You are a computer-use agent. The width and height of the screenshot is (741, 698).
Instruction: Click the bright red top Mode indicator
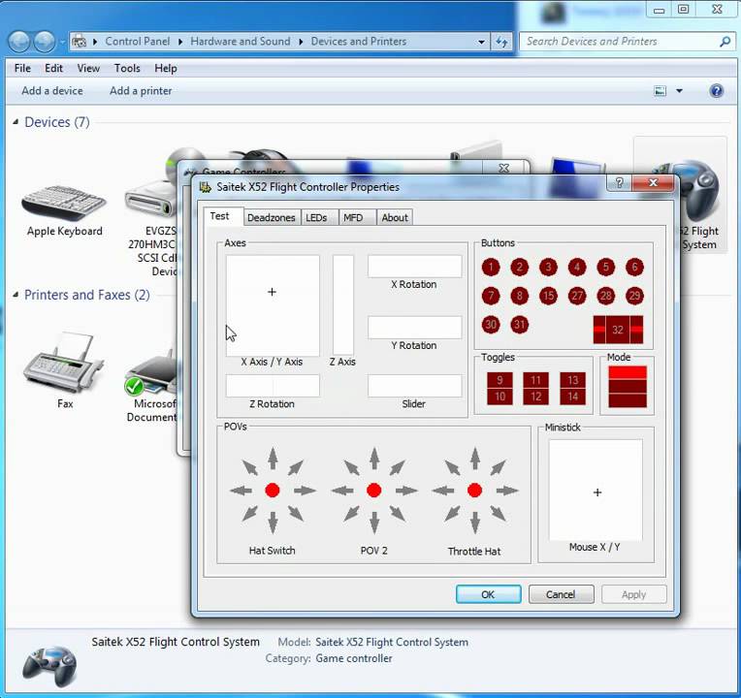[x=628, y=372]
